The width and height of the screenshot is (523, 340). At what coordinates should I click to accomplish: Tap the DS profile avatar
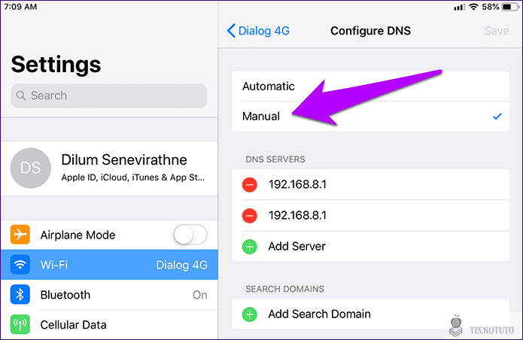[x=31, y=168]
